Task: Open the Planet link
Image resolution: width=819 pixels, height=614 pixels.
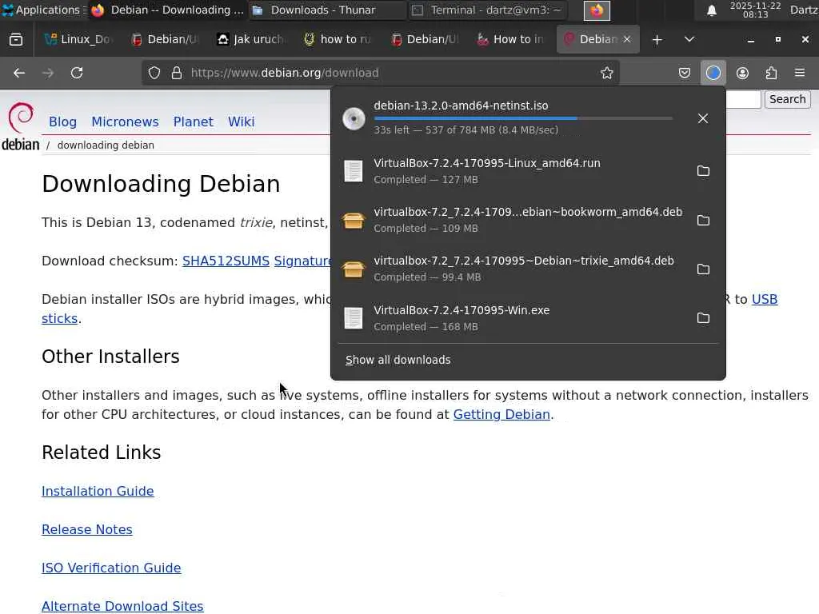Action: click(194, 122)
